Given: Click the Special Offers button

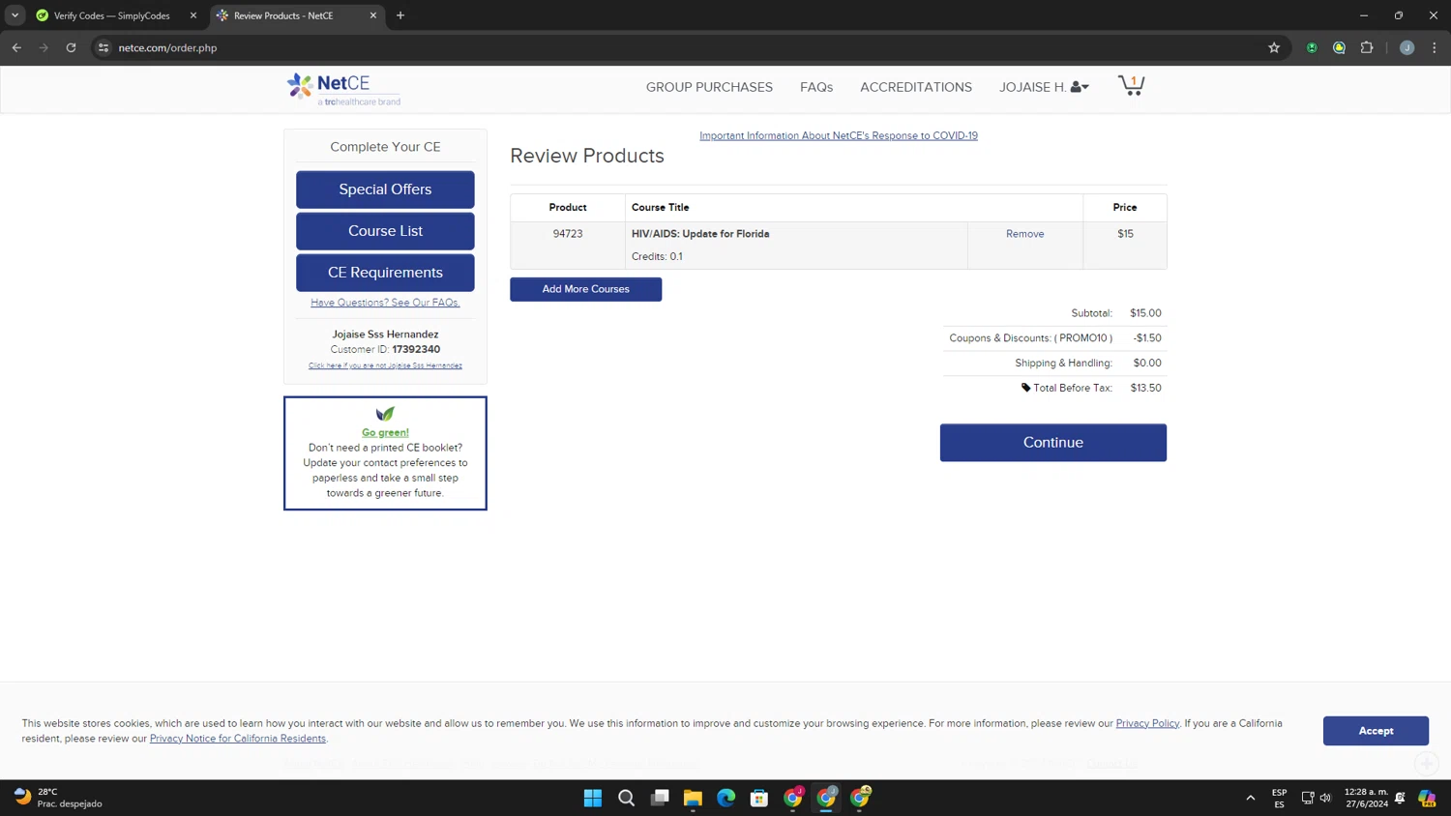Looking at the screenshot, I should point(385,189).
